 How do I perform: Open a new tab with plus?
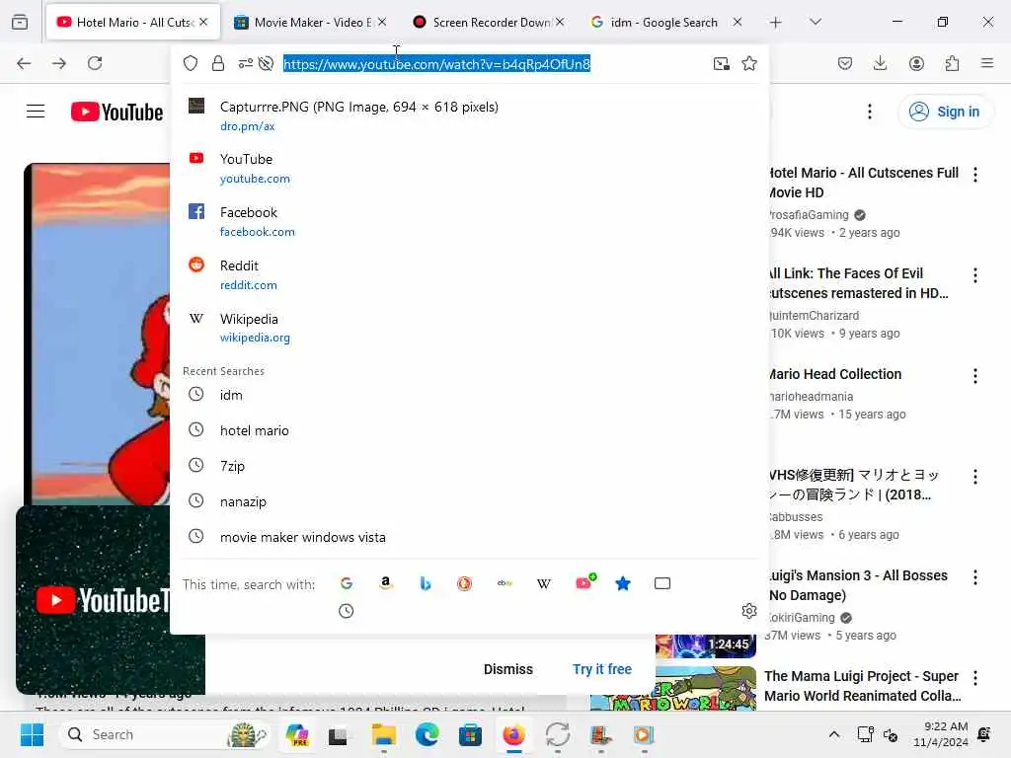[x=776, y=23]
